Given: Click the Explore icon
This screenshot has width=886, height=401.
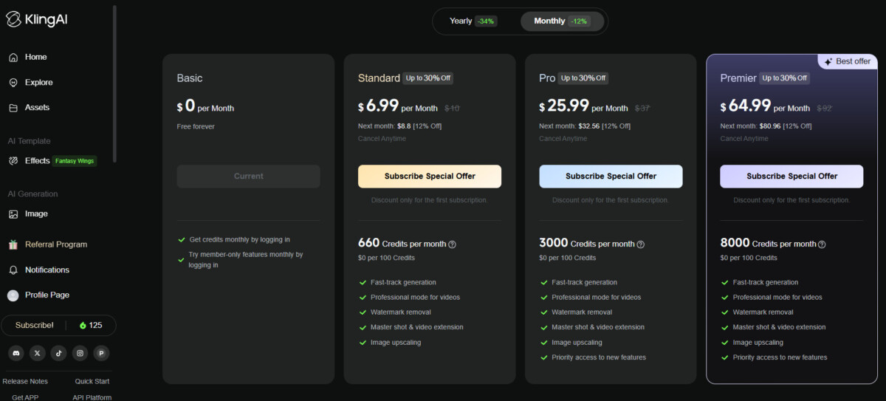Looking at the screenshot, I should [x=13, y=82].
